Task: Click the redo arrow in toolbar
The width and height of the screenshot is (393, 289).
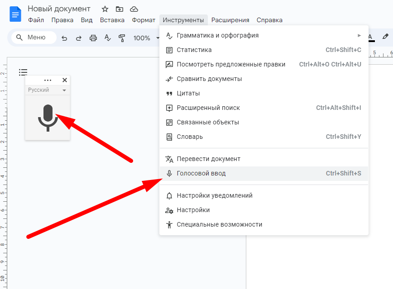Action: [x=79, y=38]
